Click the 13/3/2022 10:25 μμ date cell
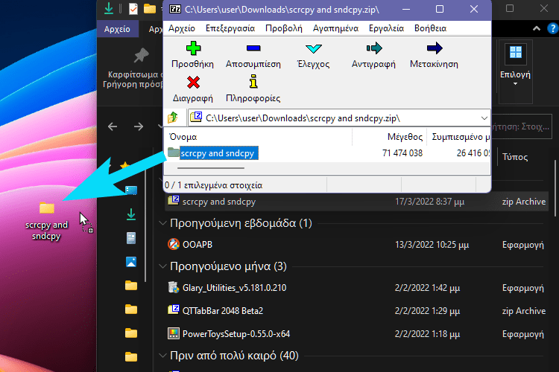 [432, 245]
